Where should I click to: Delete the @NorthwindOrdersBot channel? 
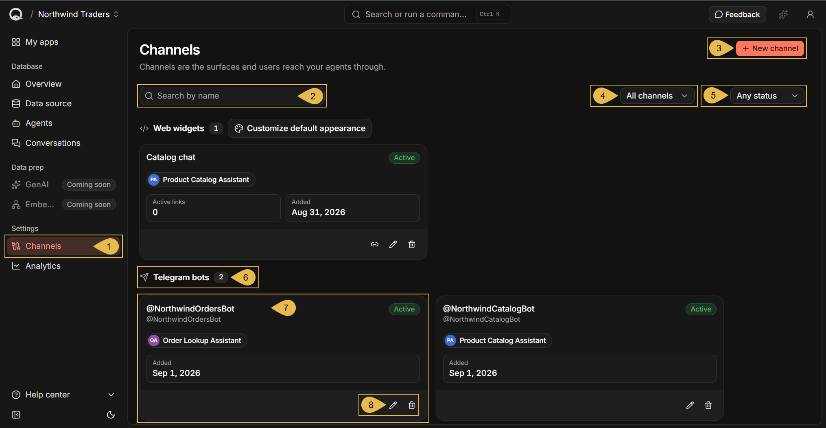click(x=412, y=405)
